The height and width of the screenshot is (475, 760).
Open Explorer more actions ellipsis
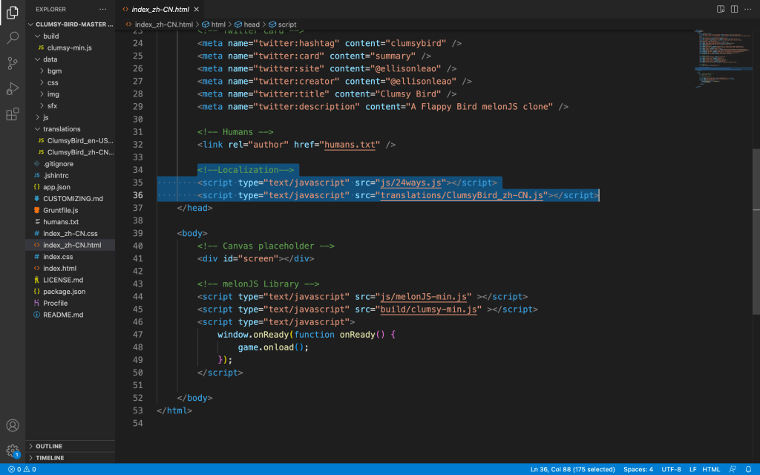click(103, 10)
